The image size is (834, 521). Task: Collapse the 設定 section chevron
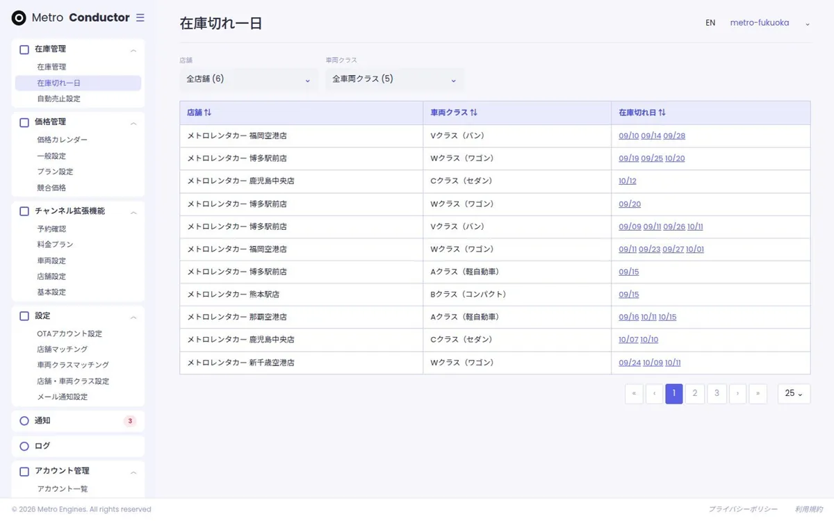(133, 317)
